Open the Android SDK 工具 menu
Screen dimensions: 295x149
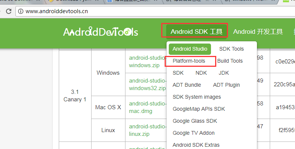(x=196, y=32)
